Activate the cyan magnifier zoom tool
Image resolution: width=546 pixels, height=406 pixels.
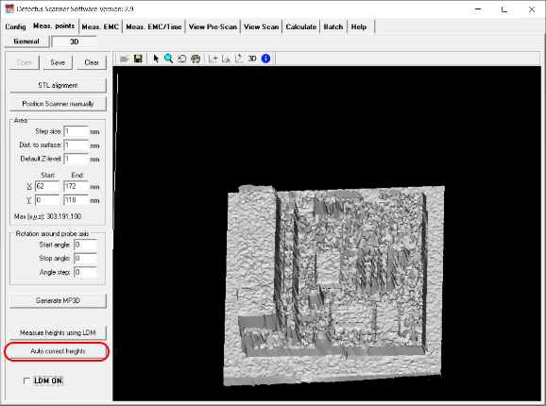tap(168, 59)
